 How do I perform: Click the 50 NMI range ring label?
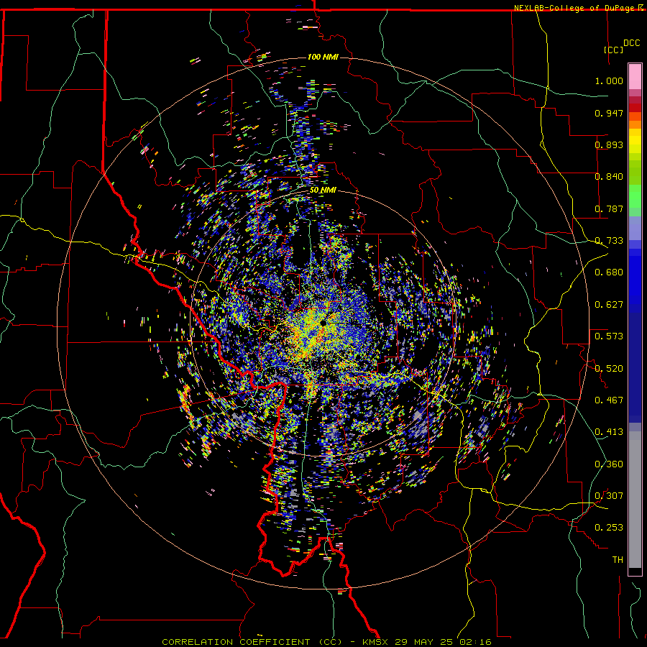(323, 190)
